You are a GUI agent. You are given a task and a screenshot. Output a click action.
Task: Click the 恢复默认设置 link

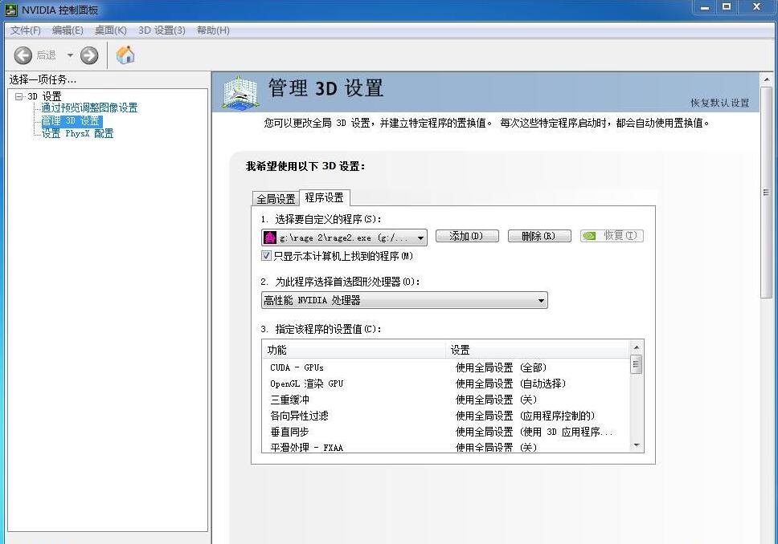[x=720, y=103]
